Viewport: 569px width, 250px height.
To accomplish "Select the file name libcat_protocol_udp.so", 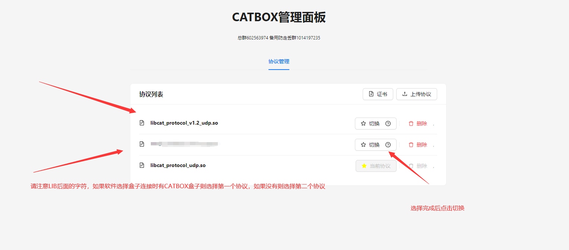I will [x=178, y=165].
